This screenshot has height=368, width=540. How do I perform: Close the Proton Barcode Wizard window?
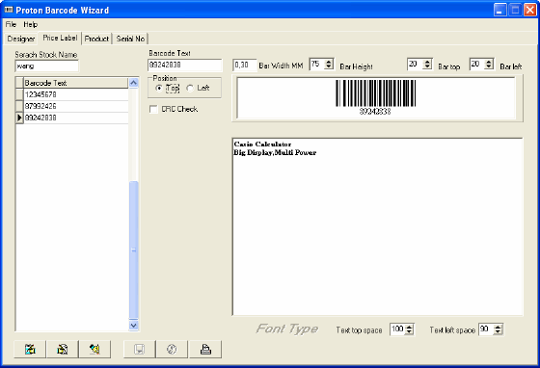click(529, 10)
